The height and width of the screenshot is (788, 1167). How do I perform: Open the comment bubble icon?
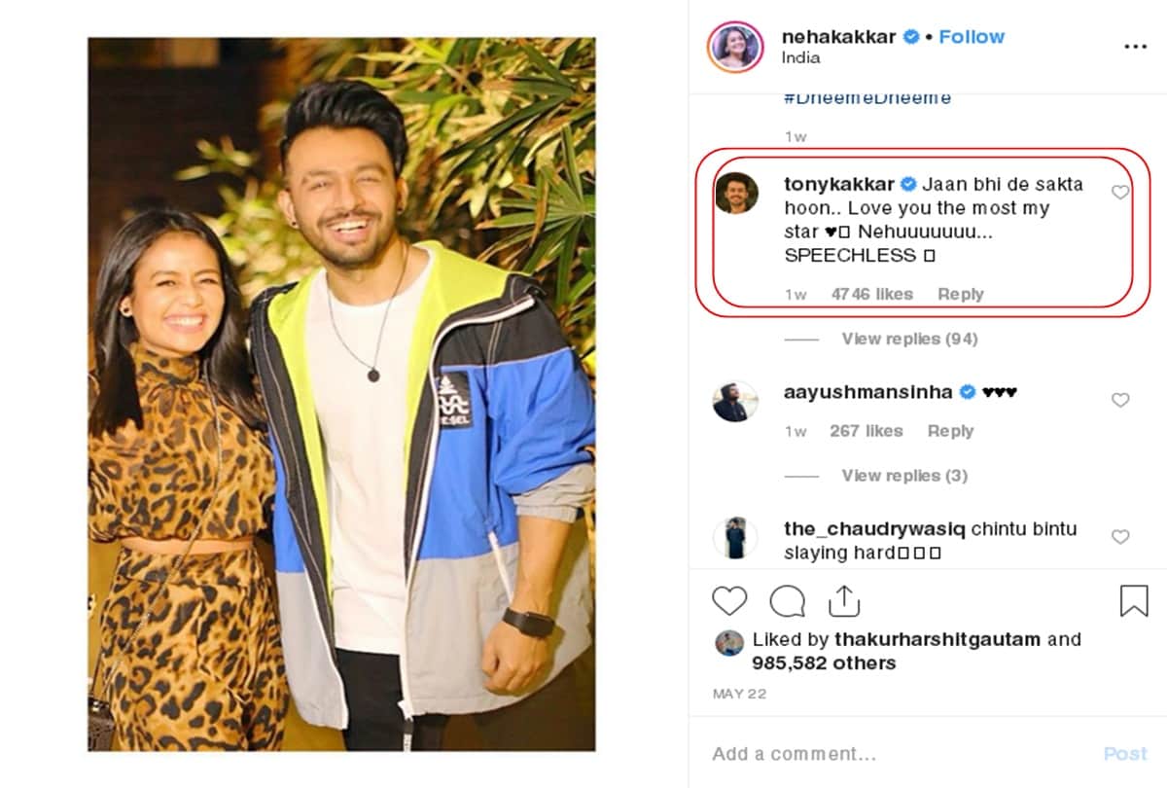coord(787,601)
